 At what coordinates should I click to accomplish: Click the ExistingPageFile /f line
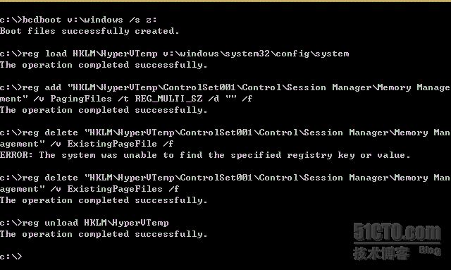87,144
